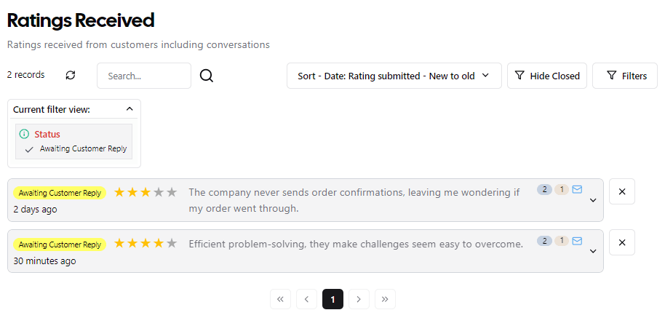Toggle the Hide Closed filter

[x=547, y=76]
